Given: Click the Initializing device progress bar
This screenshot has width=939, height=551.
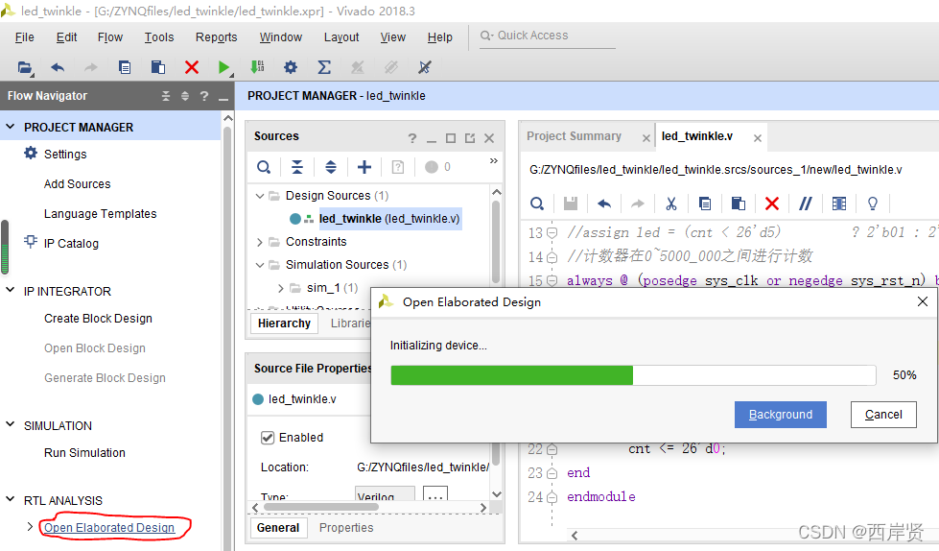Looking at the screenshot, I should point(633,375).
